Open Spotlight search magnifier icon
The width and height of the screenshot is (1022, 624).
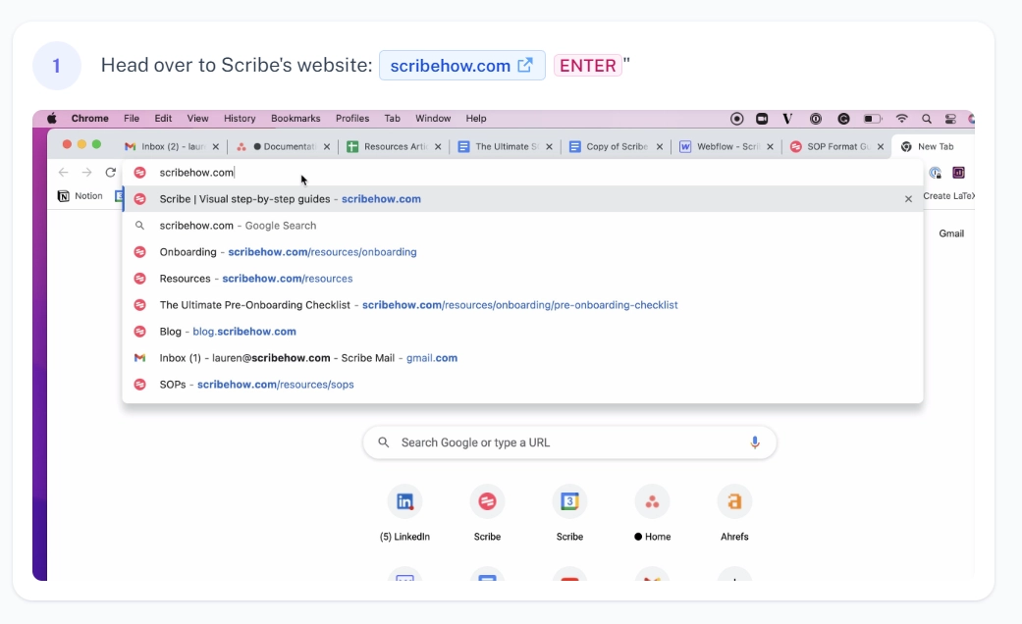[926, 119]
